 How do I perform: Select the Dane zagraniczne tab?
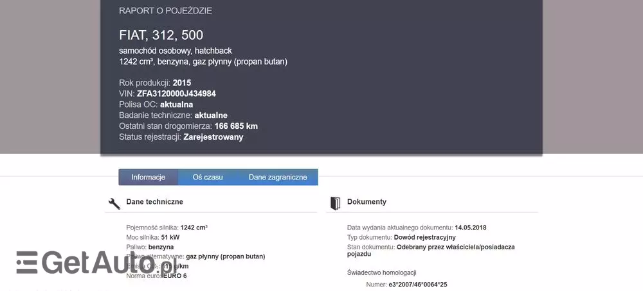click(278, 178)
